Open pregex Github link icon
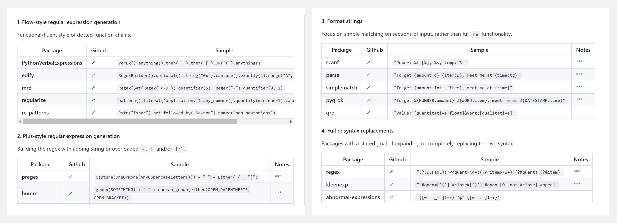Screen dimensions: 617x223 coord(70,177)
